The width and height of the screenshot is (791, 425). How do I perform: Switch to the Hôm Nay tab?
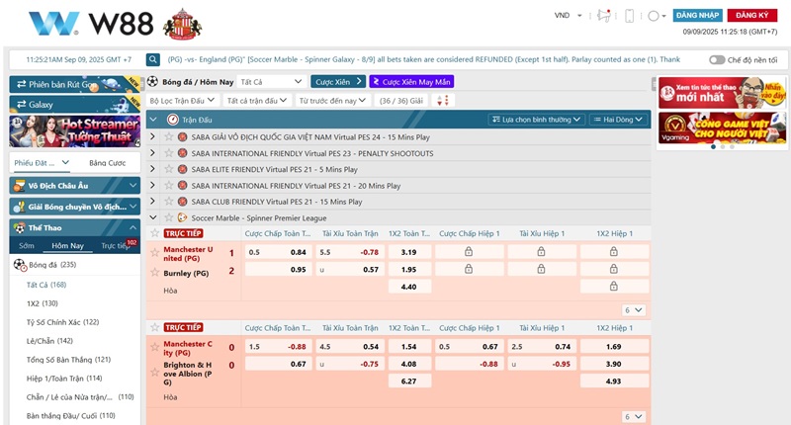(67, 245)
